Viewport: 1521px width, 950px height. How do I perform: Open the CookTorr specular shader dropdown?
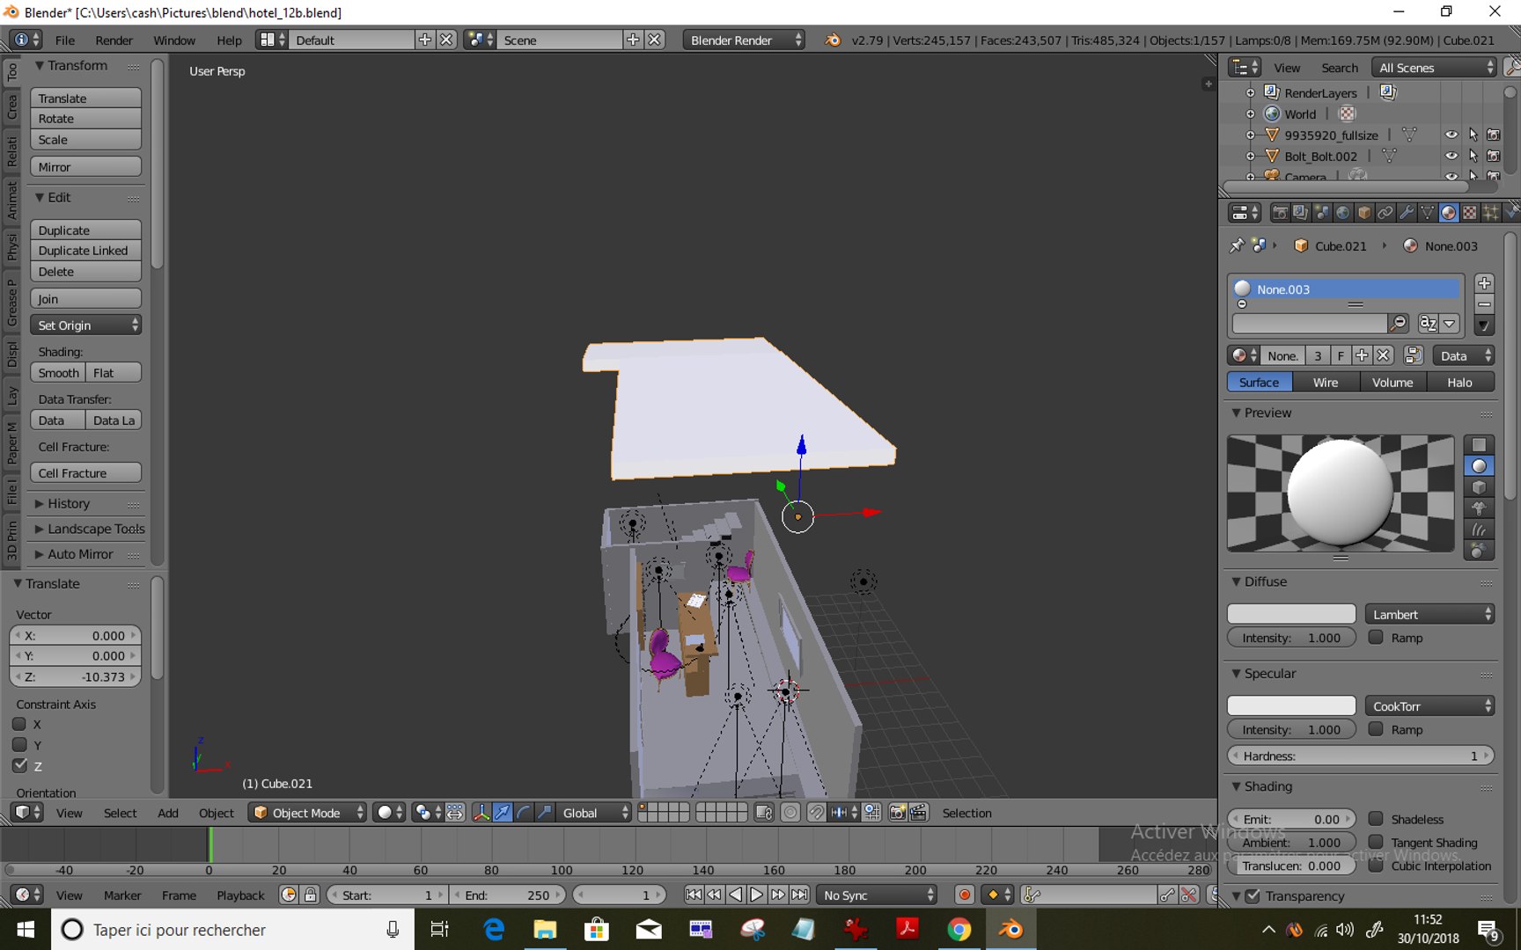[x=1429, y=705]
